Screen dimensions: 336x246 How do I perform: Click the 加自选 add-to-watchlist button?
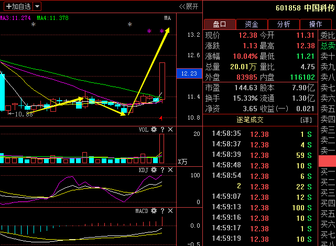[x=18, y=7]
